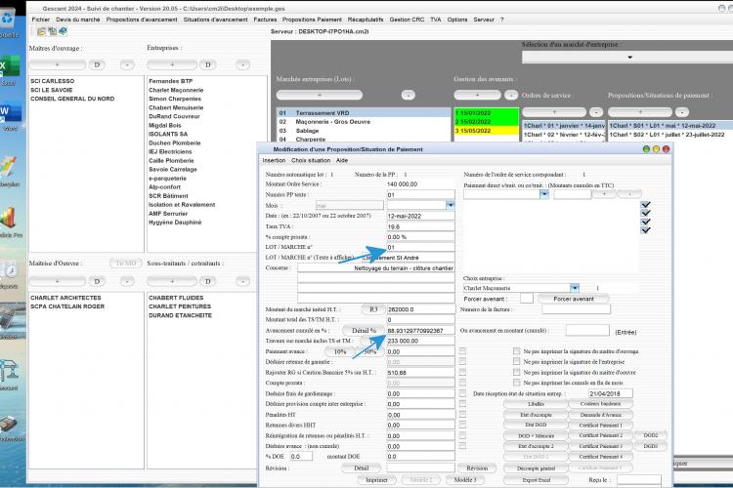Launch the Word desktop shortcut
This screenshot has height=488, width=733.
10,116
